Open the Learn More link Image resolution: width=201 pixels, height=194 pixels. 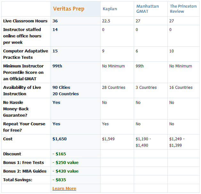(64, 188)
